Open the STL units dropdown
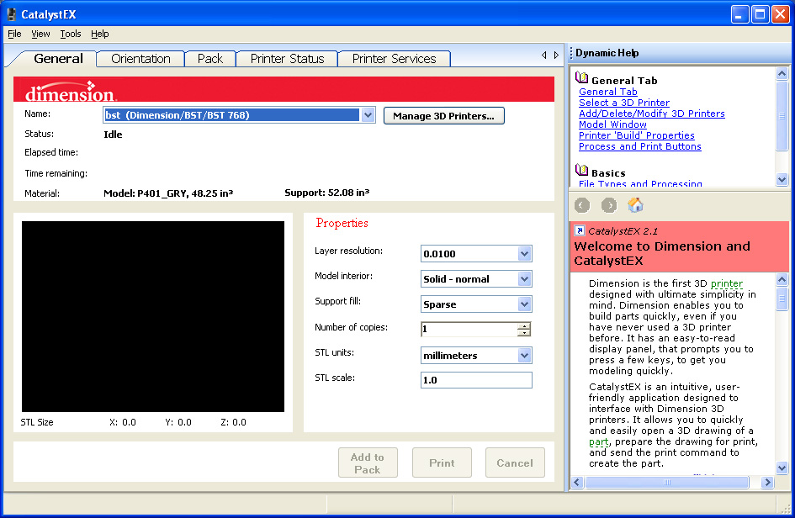The height and width of the screenshot is (518, 795). pos(525,356)
